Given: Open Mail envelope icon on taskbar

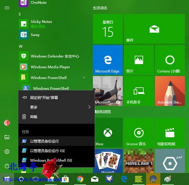Looking at the screenshot, I should point(94,179).
